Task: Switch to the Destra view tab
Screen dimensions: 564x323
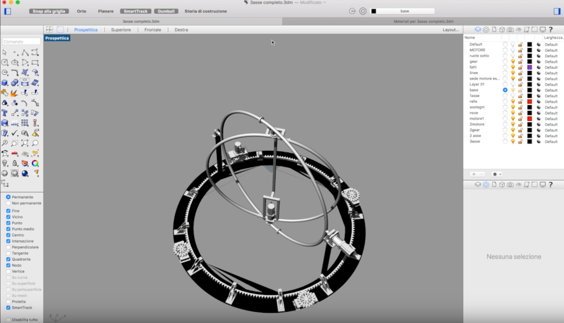Action: tap(181, 30)
